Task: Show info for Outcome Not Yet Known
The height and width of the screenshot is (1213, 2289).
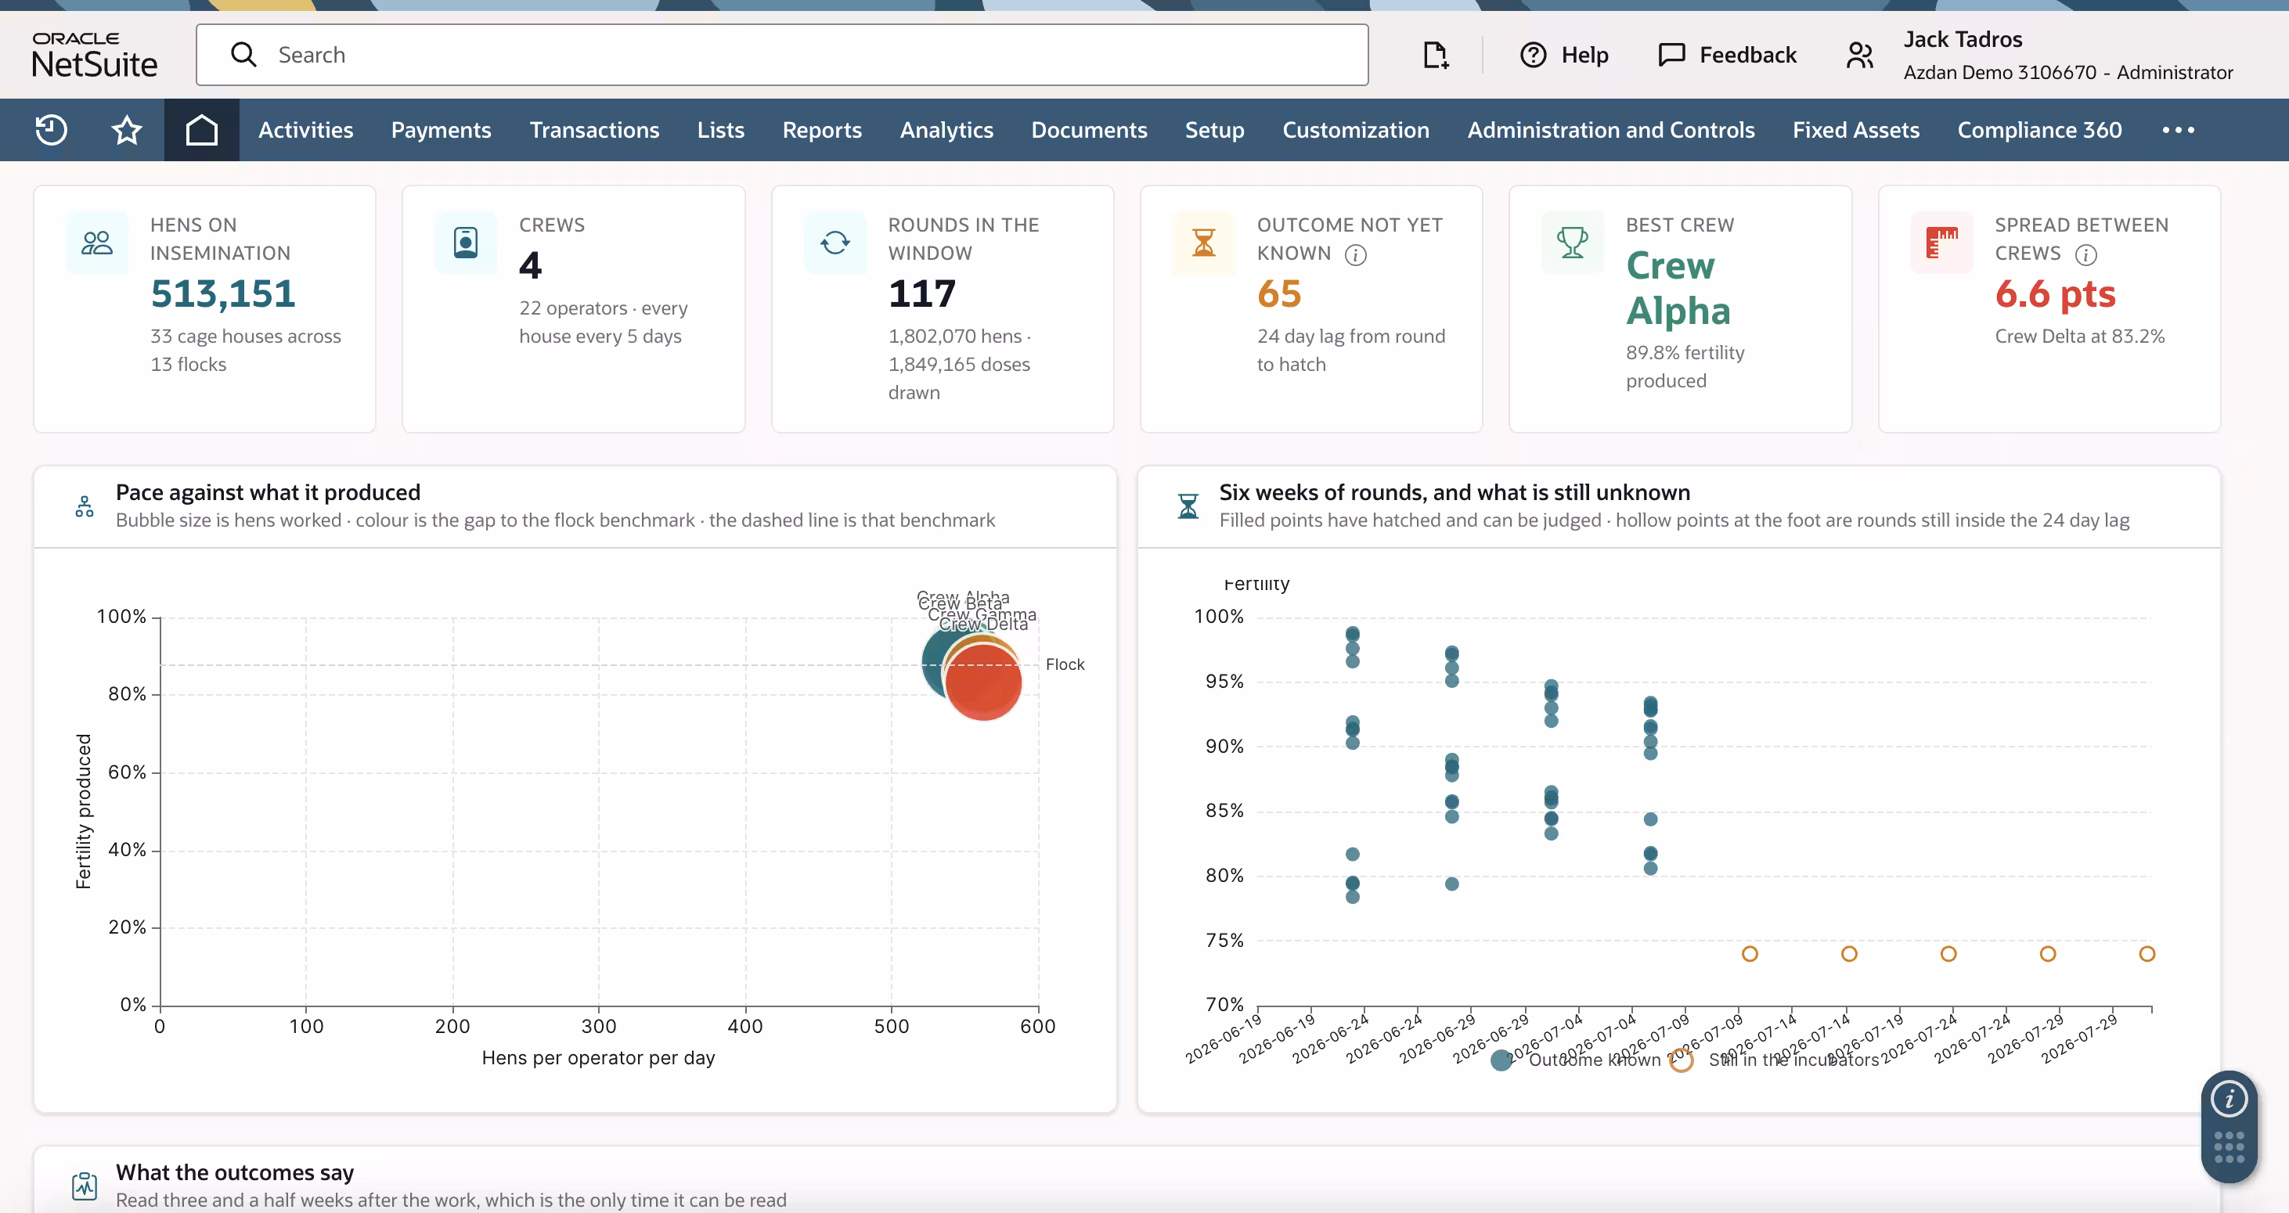Action: tap(1355, 255)
